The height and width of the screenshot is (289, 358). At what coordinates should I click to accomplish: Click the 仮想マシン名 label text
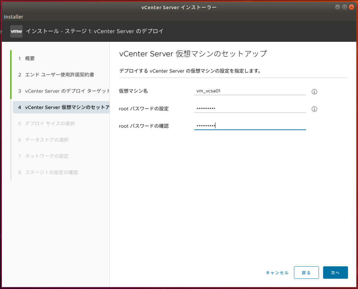pyautogui.click(x=133, y=91)
